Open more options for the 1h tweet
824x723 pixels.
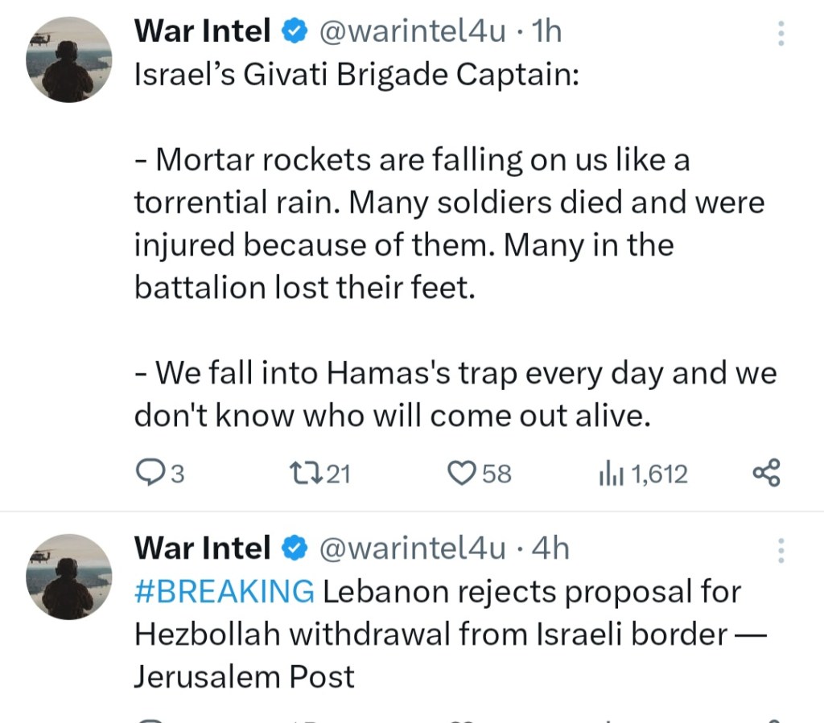coord(780,34)
